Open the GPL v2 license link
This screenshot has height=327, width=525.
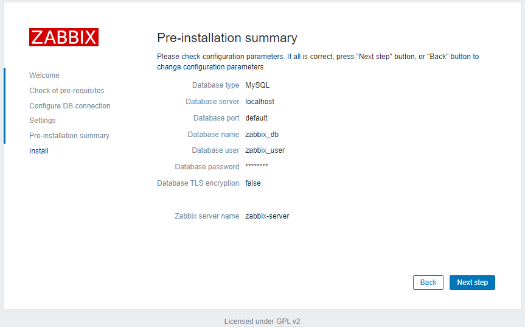click(288, 322)
